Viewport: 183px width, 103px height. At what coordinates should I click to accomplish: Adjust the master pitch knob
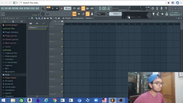coord(43,14)
